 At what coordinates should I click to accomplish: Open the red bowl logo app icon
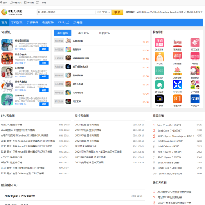point(177,43)
